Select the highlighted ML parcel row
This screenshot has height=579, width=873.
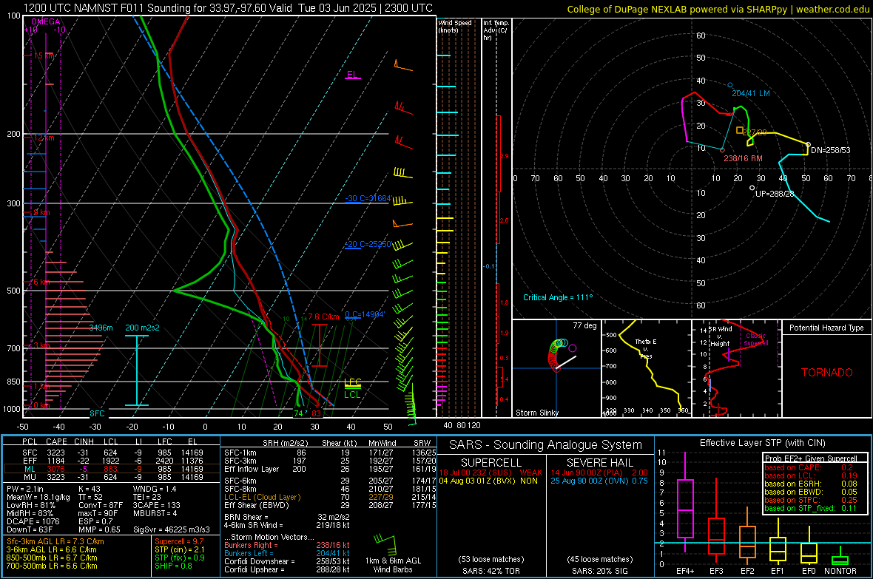(112, 469)
